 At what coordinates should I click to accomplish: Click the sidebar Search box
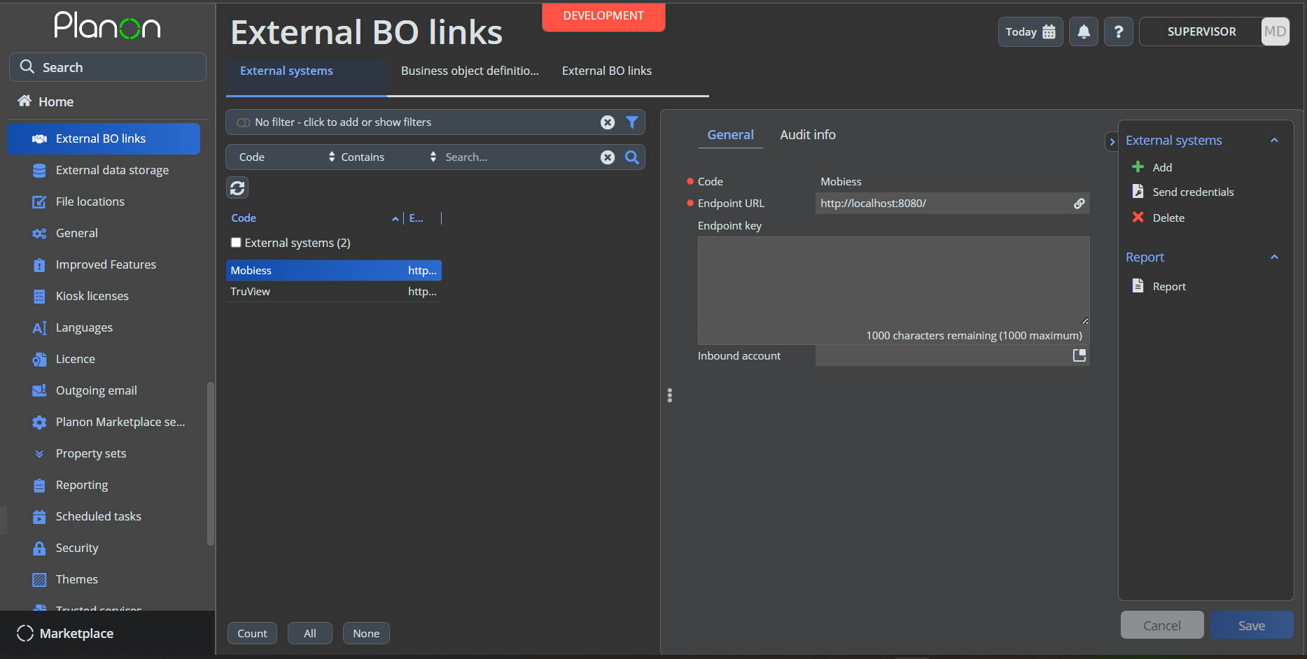[108, 67]
